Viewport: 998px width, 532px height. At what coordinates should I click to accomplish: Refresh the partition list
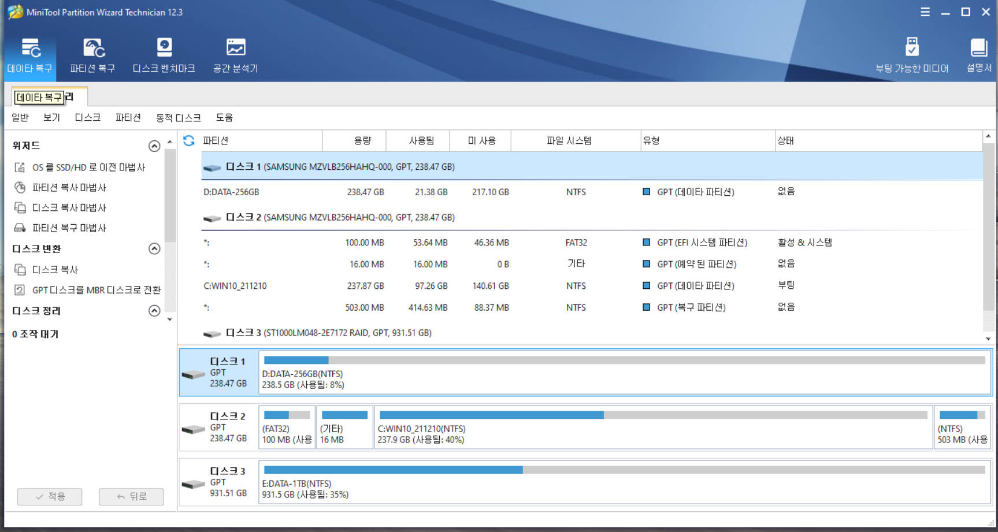click(x=189, y=140)
